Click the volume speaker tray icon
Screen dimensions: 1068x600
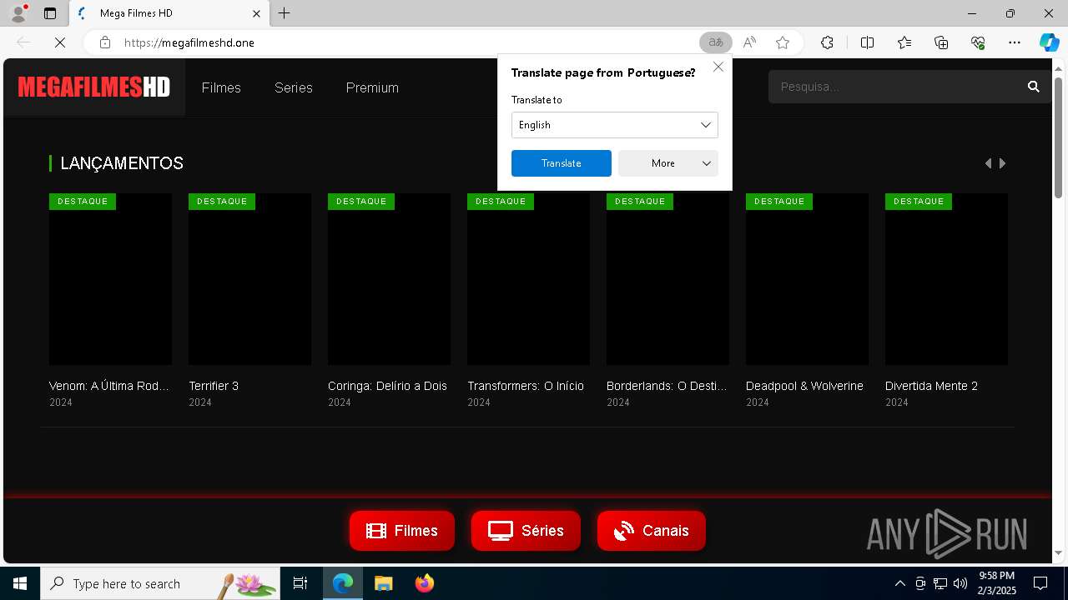point(960,583)
